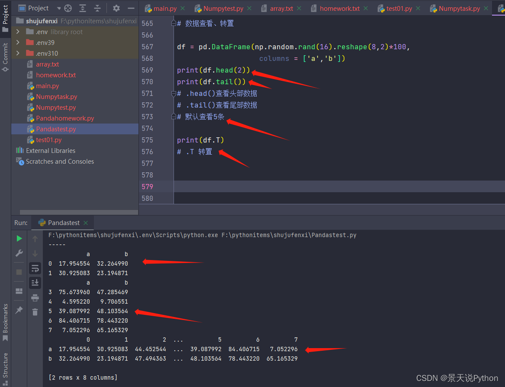Switch to the Numpytest.py editor tab
This screenshot has height=387, width=505.
(219, 8)
